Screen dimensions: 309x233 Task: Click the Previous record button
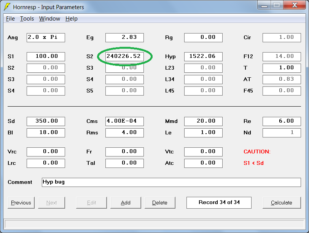(21, 203)
